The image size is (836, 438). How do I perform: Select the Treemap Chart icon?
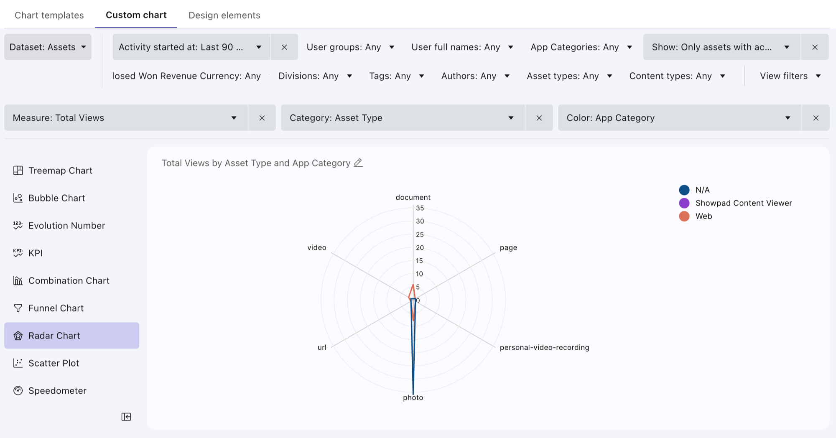tap(18, 171)
